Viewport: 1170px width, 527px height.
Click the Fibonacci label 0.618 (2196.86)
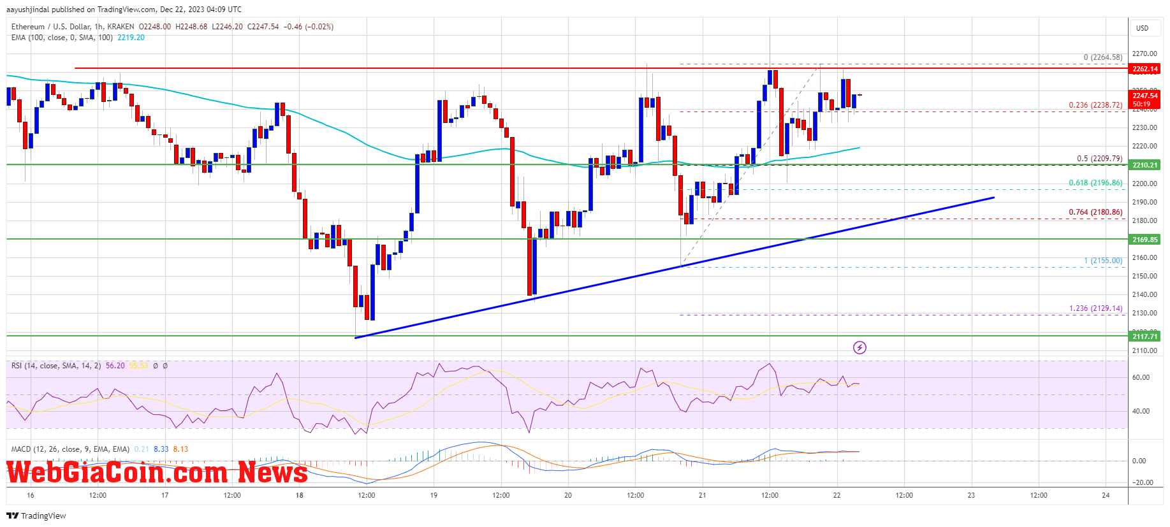coord(1095,183)
